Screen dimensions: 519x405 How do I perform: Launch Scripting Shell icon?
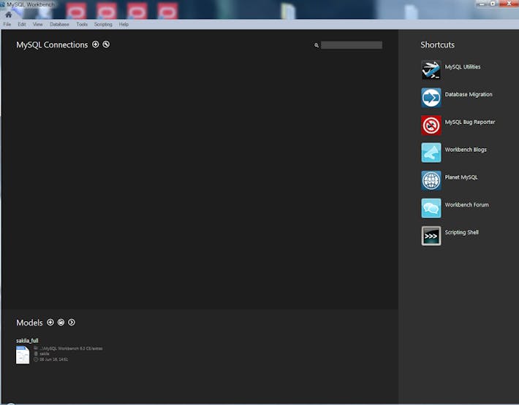coord(431,236)
